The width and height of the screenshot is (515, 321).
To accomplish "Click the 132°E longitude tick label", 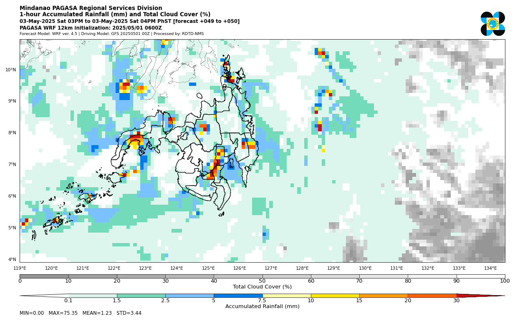I will point(428,268).
